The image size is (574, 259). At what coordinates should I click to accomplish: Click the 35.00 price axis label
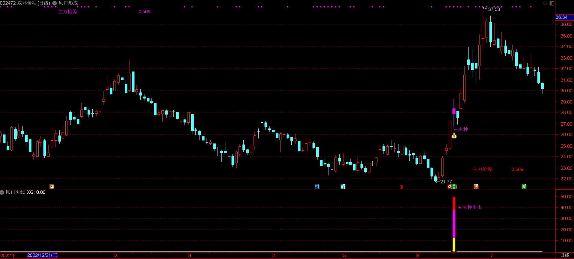pyautogui.click(x=566, y=36)
